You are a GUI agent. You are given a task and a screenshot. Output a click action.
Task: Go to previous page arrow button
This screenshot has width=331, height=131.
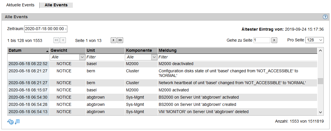pos(63,40)
